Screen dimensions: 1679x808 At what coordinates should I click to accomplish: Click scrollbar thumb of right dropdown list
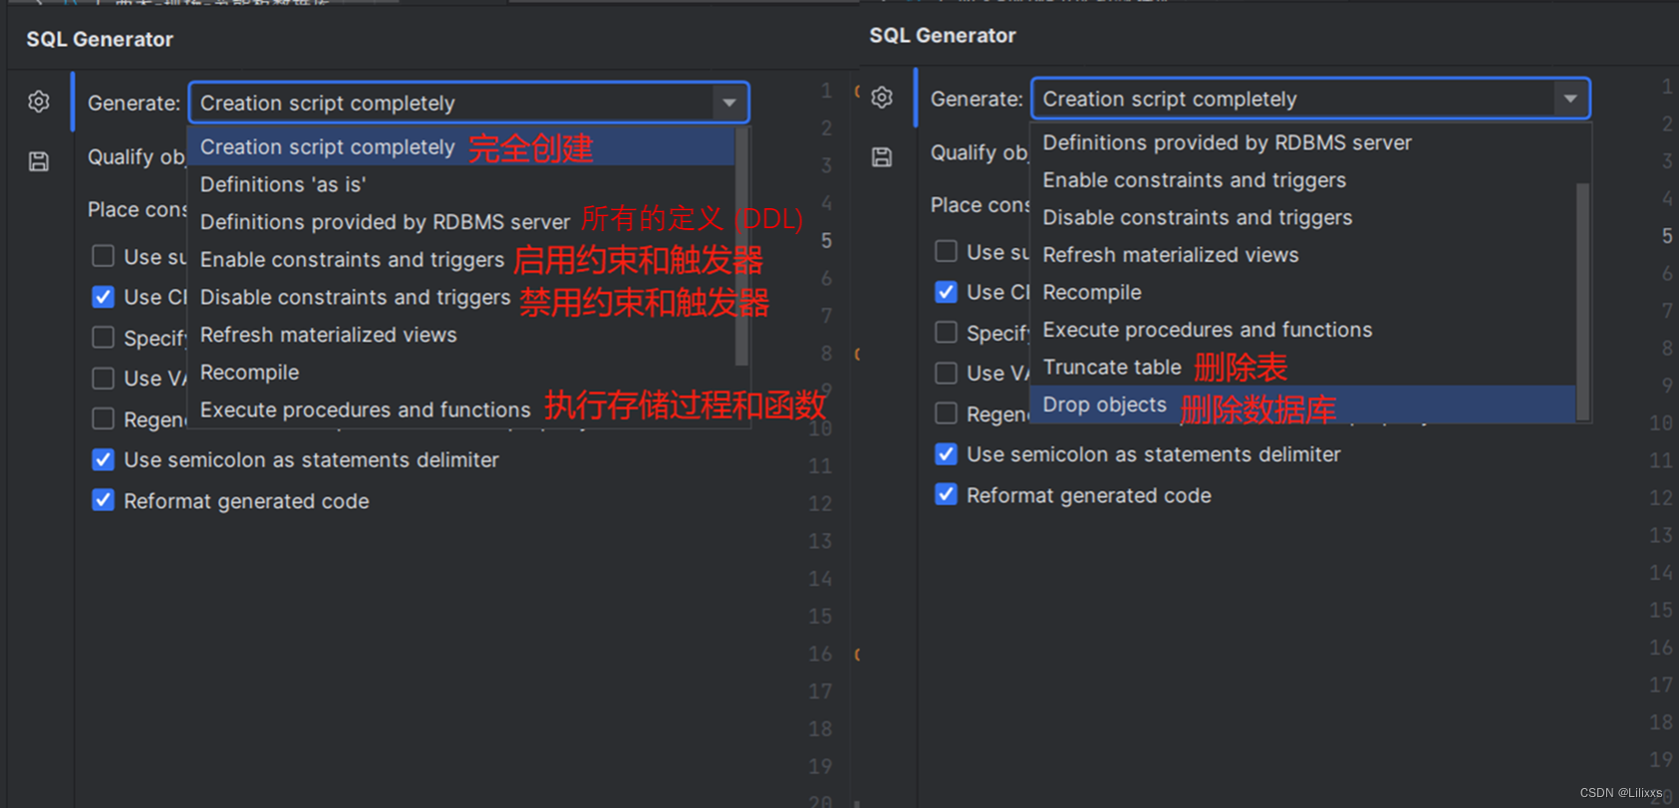(x=1582, y=302)
